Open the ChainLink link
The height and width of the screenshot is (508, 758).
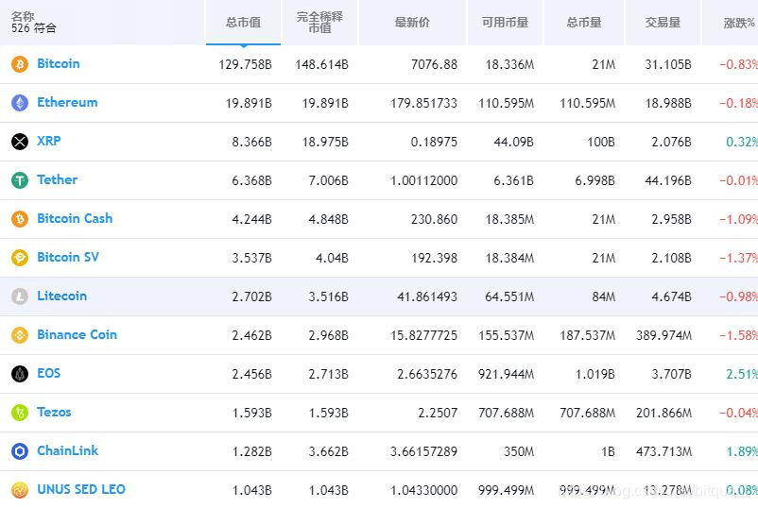68,450
